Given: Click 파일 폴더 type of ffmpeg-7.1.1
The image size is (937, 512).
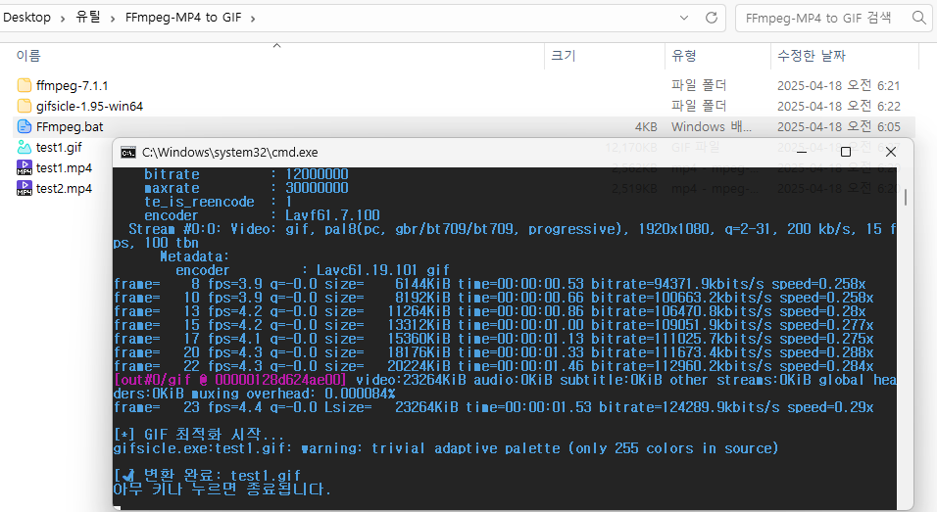Looking at the screenshot, I should (x=699, y=86).
